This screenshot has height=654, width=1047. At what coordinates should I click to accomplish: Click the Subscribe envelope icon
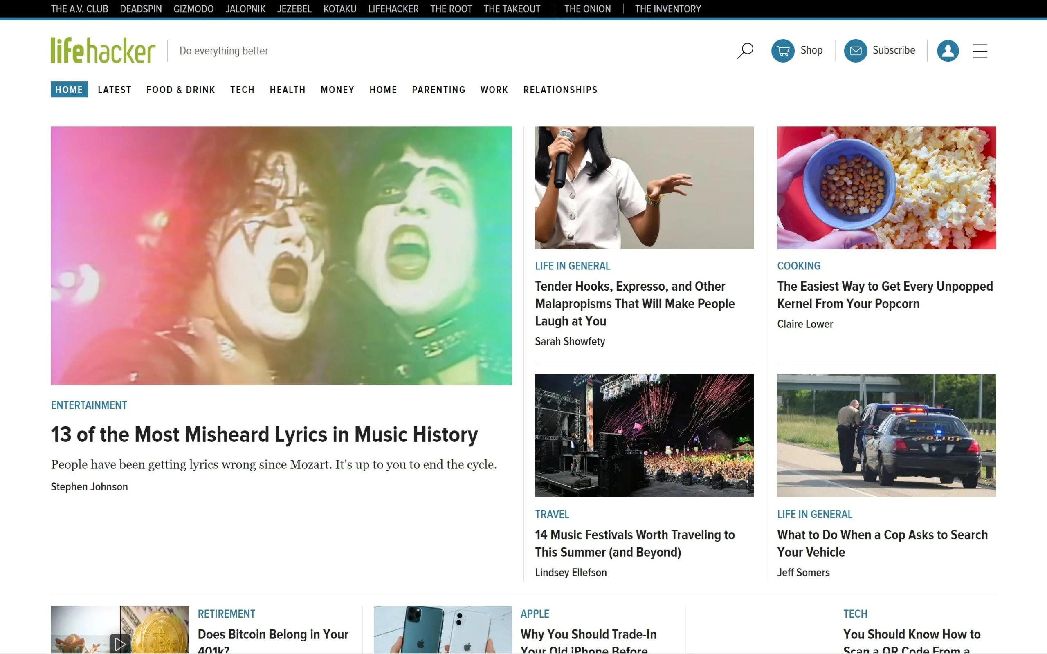click(855, 51)
